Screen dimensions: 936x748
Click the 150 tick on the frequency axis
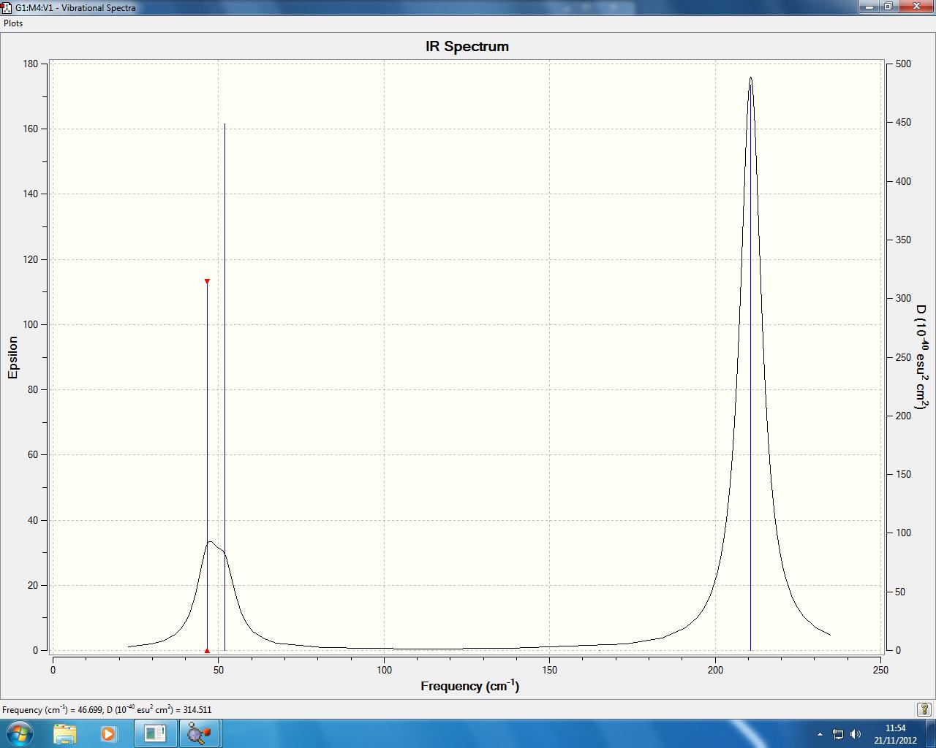[550, 669]
